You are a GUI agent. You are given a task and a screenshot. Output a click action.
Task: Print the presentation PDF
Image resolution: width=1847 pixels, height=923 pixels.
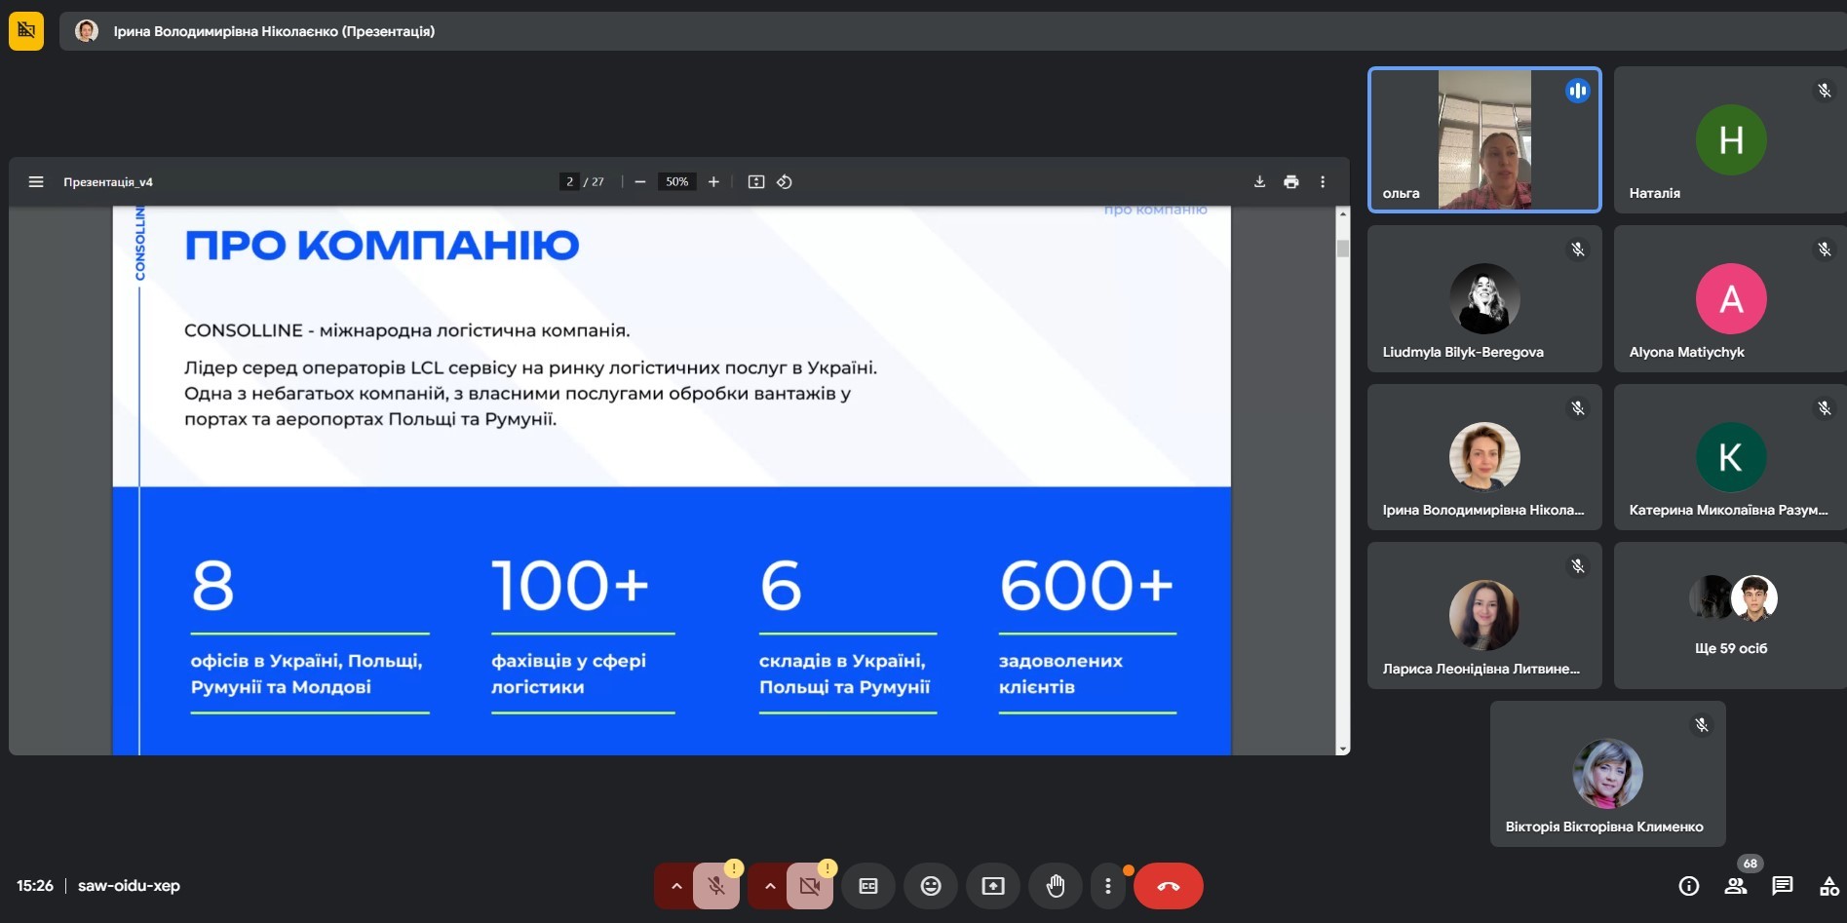point(1291,182)
